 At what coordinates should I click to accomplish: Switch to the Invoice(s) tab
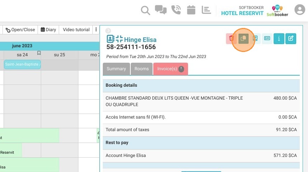coord(170,69)
